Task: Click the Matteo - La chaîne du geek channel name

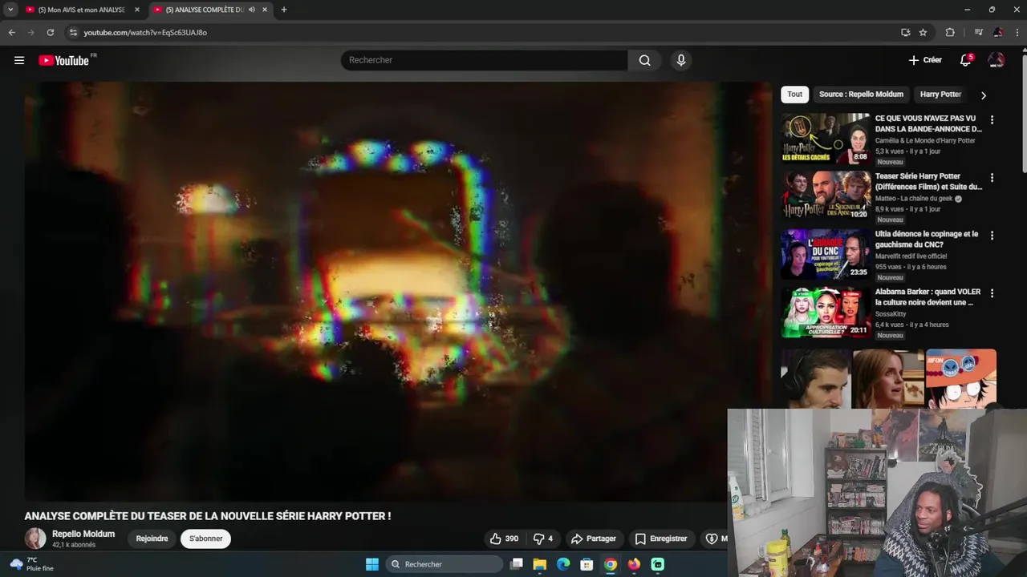Action: pyautogui.click(x=914, y=198)
